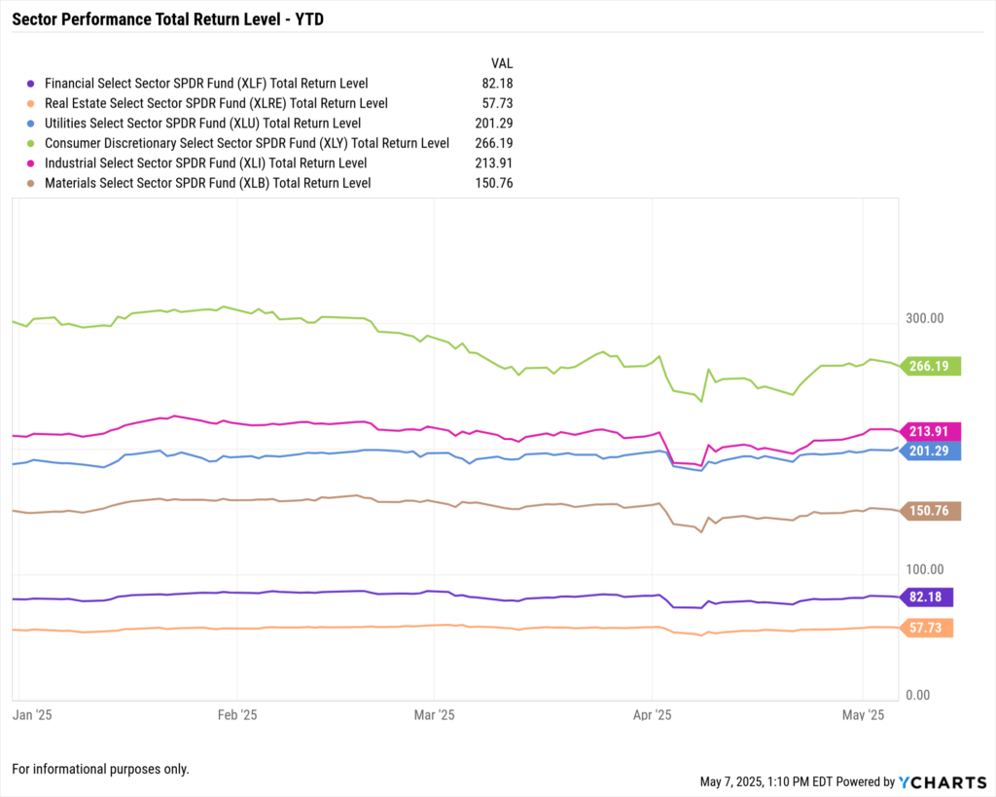Click legend value 213.91
Image resolution: width=996 pixels, height=797 pixels.
494,163
